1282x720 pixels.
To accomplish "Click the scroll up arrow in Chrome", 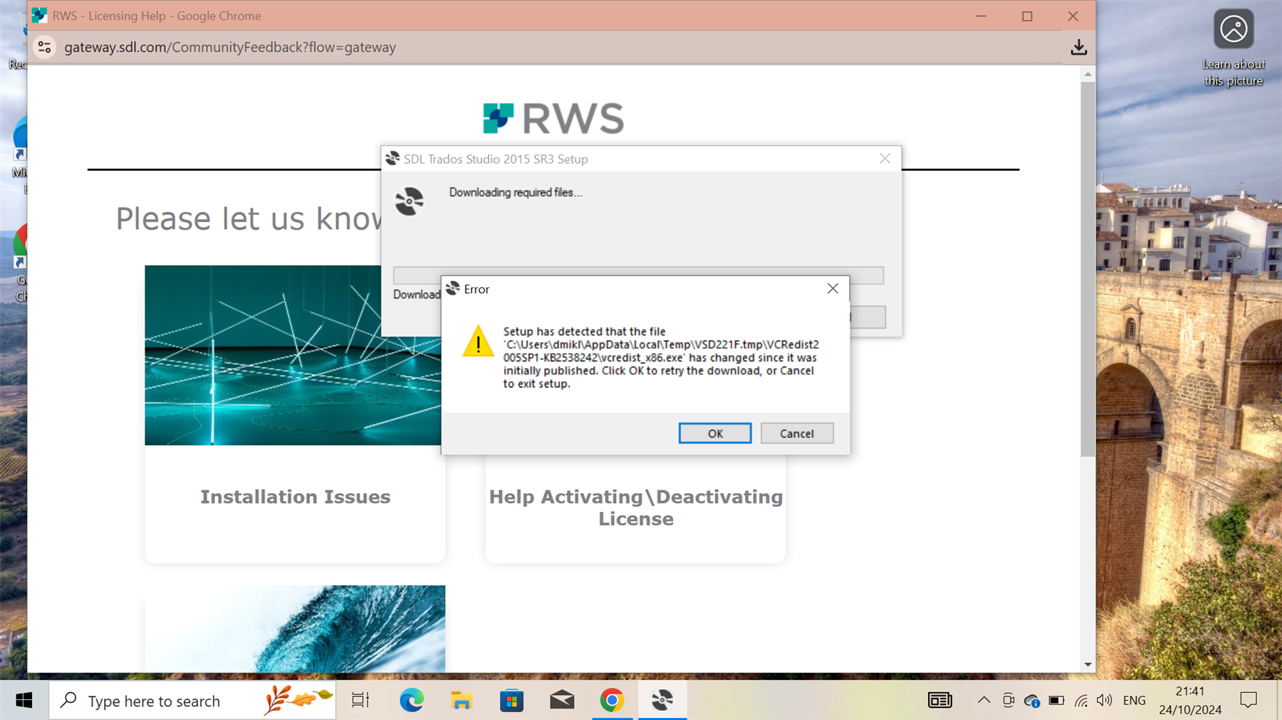I will coord(1088,74).
